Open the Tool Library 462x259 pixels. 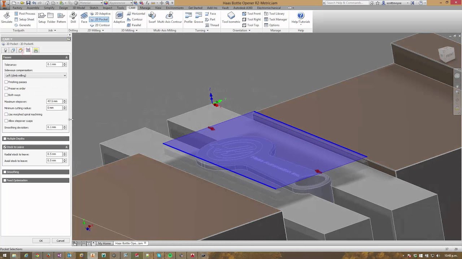click(x=274, y=14)
